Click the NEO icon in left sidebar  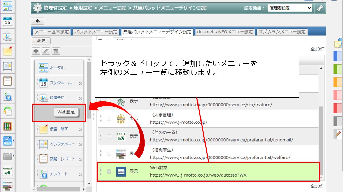click(7, 141)
